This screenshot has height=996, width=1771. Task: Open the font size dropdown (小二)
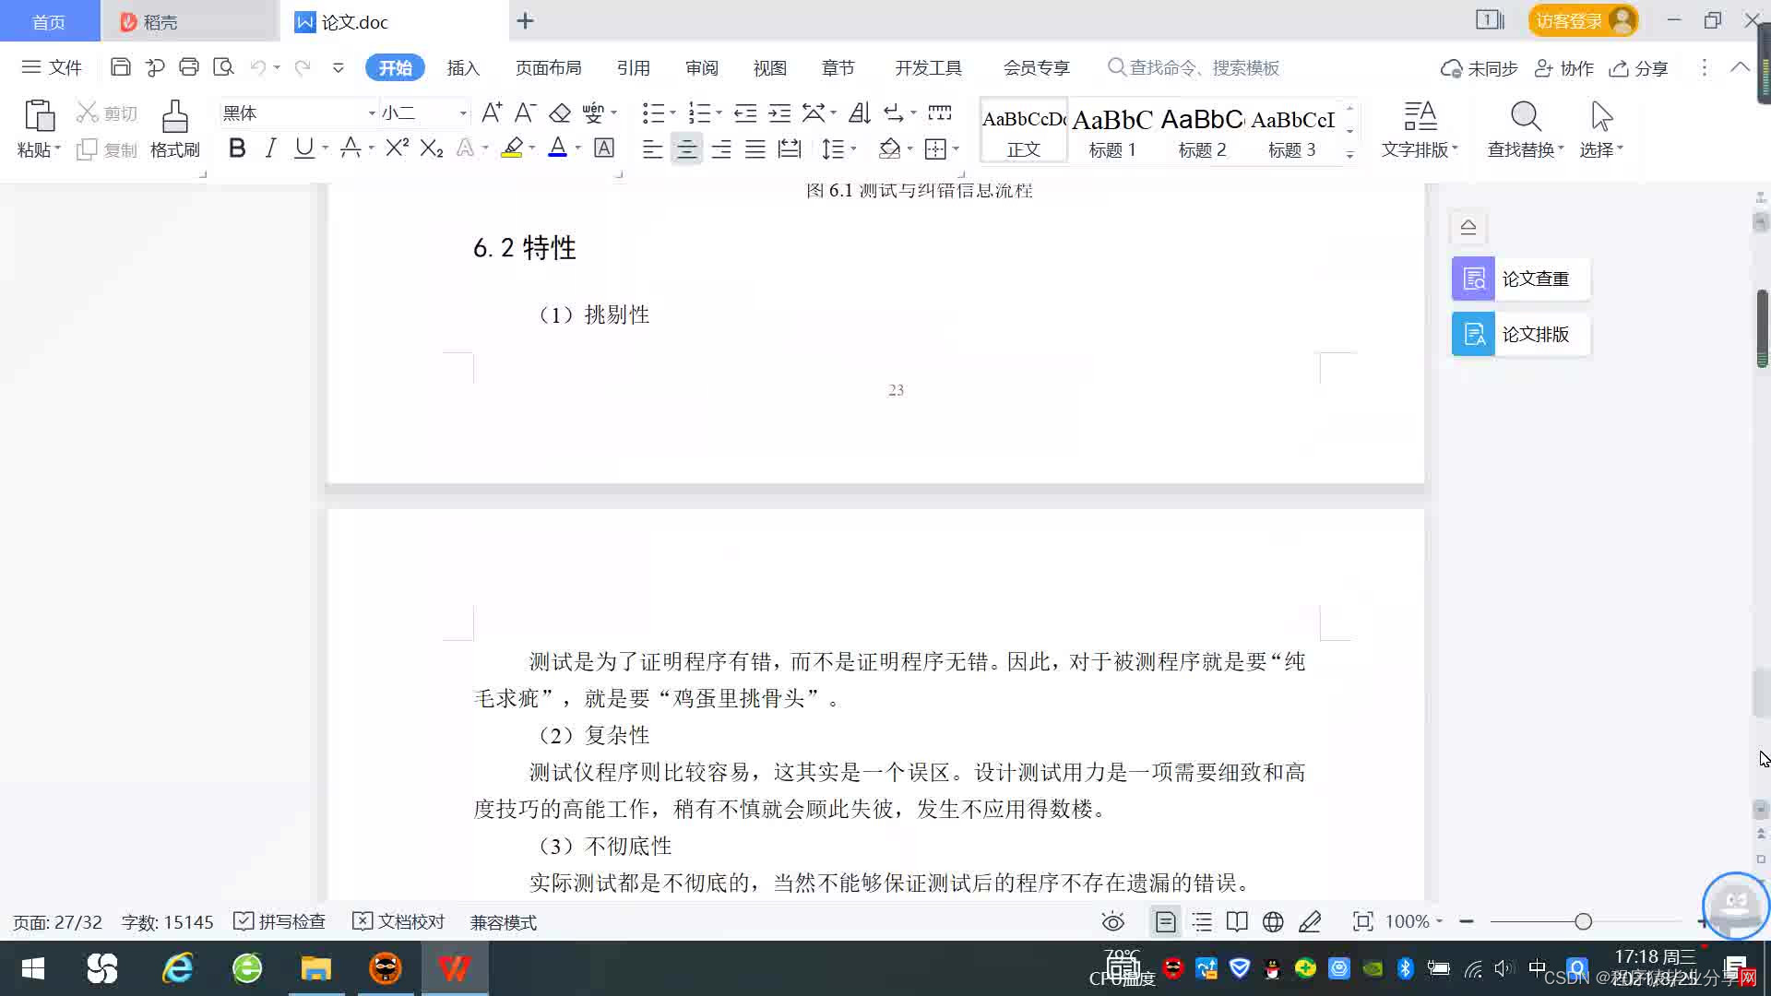(x=463, y=113)
